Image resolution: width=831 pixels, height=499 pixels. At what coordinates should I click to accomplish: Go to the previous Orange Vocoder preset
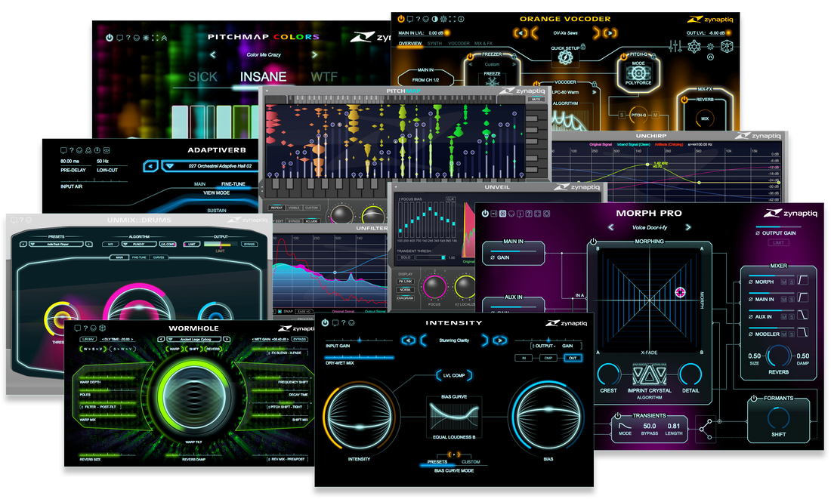coord(521,33)
